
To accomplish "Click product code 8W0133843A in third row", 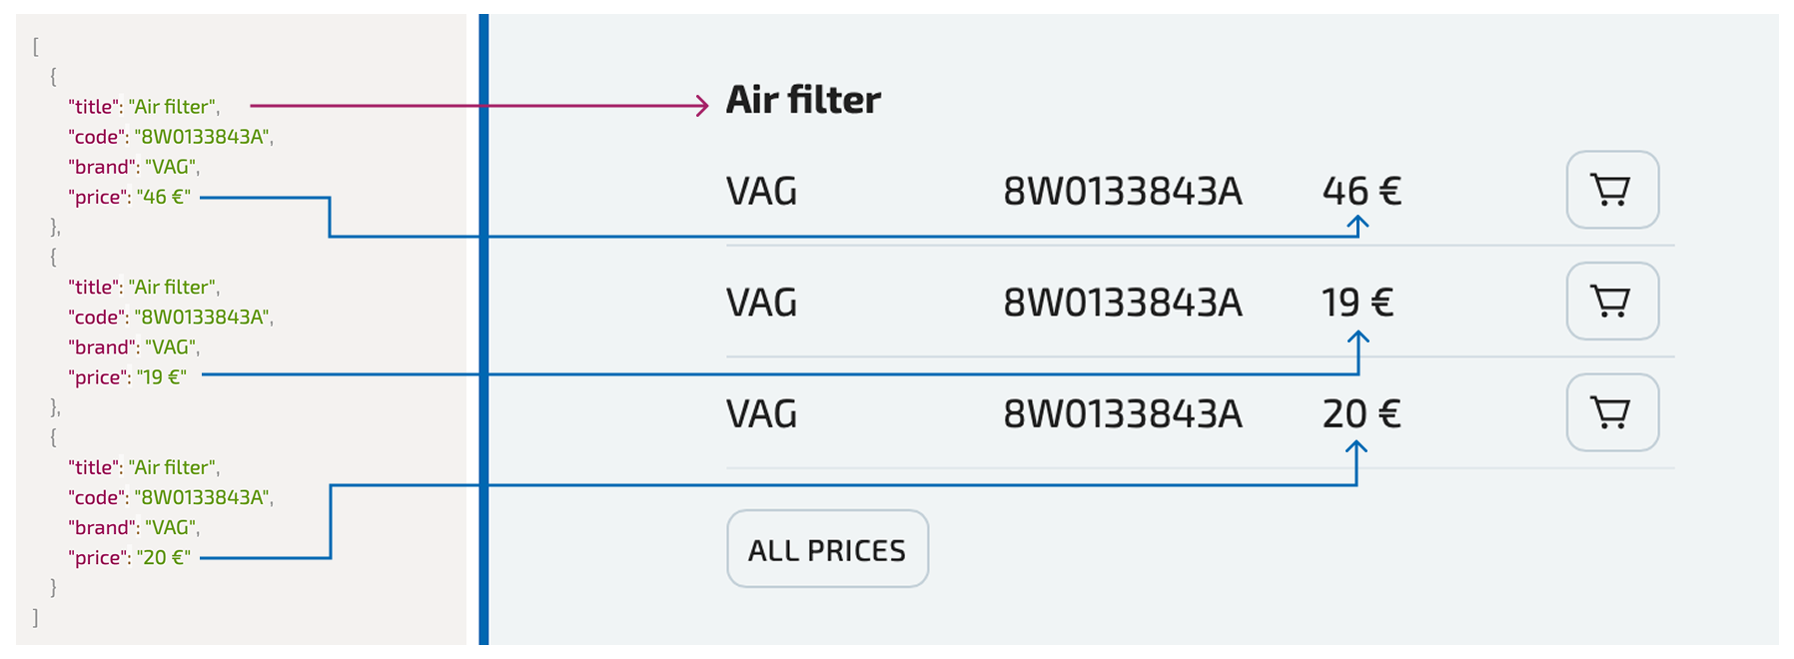I will coord(1123,414).
